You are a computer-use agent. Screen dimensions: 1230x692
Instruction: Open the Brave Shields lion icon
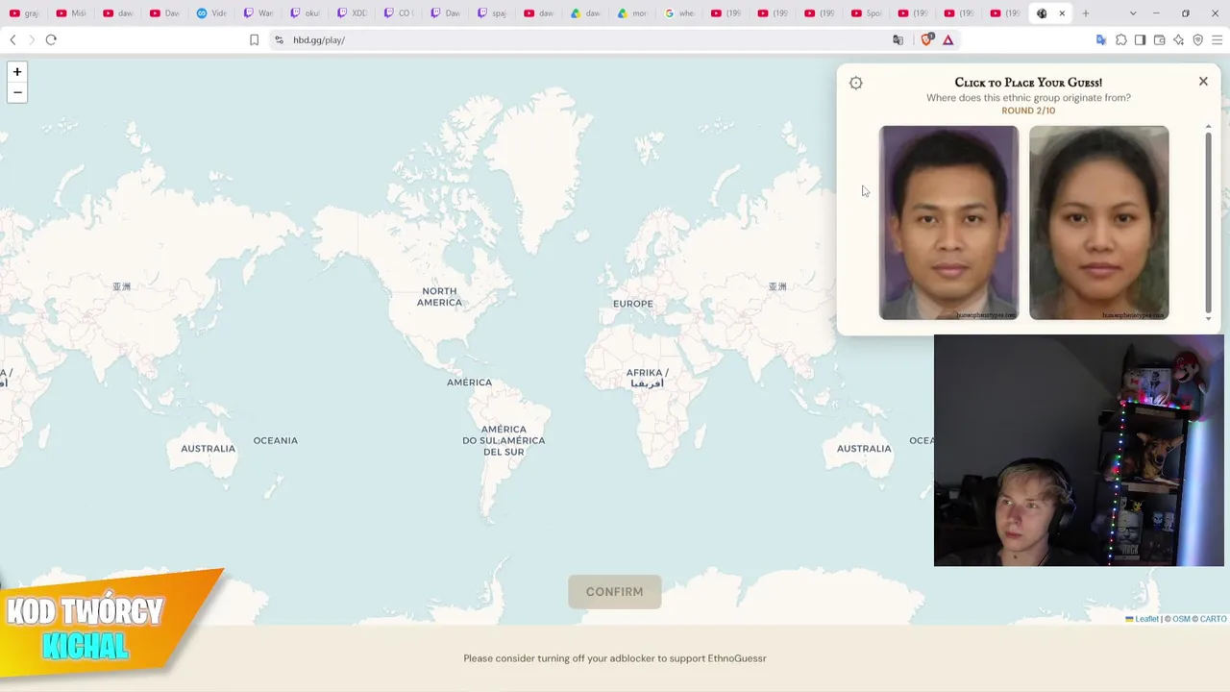927,39
